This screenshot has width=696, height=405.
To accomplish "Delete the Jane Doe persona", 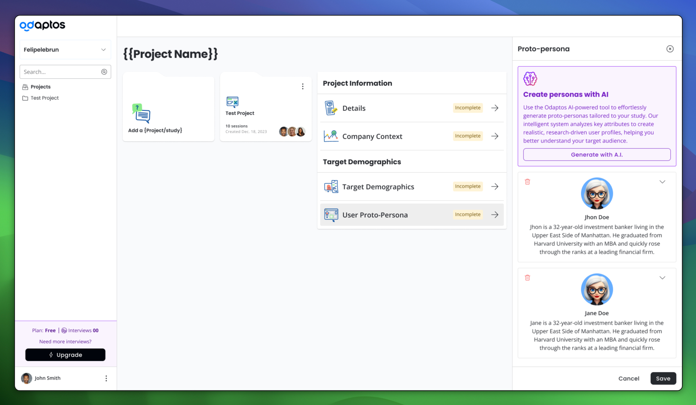I will tap(527, 278).
